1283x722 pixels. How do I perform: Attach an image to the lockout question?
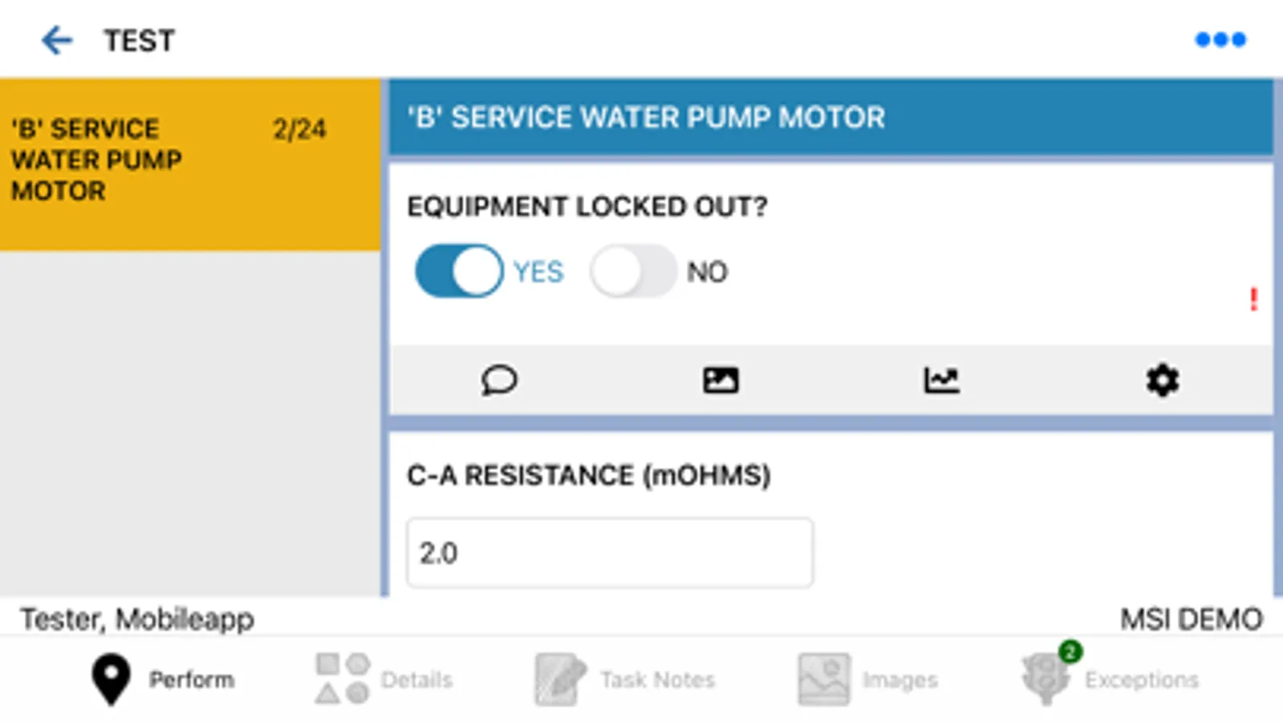[721, 379]
